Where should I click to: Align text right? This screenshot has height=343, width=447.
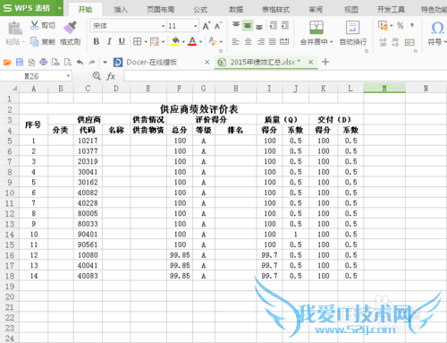point(260,41)
